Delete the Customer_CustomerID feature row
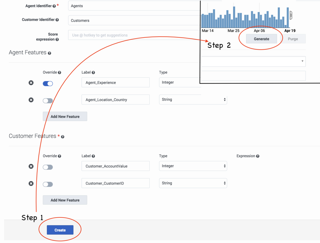The height and width of the screenshot is (243, 320). [x=31, y=183]
